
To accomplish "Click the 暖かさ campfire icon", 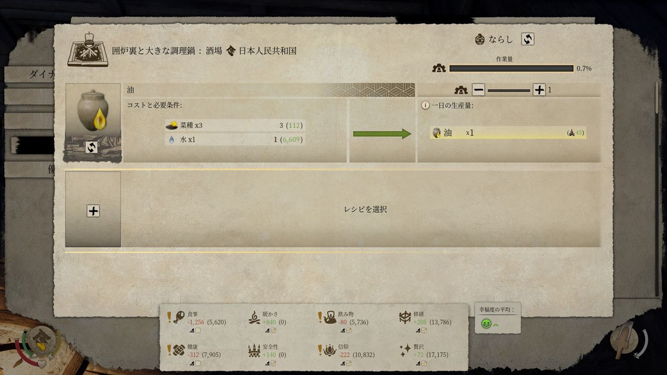I will pos(254,317).
